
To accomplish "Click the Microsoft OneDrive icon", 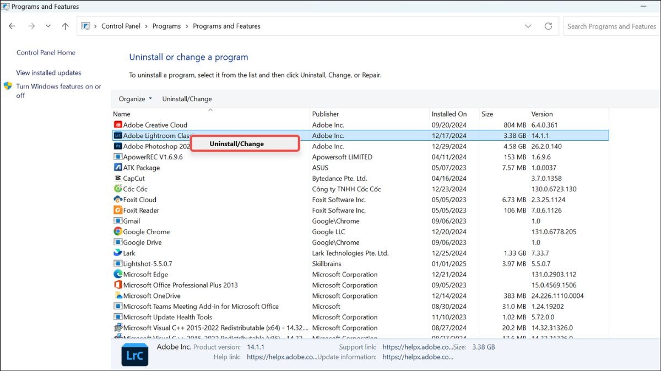I will point(118,296).
